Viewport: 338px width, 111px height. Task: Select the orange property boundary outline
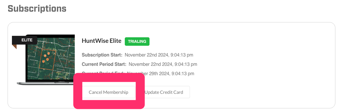[48, 59]
